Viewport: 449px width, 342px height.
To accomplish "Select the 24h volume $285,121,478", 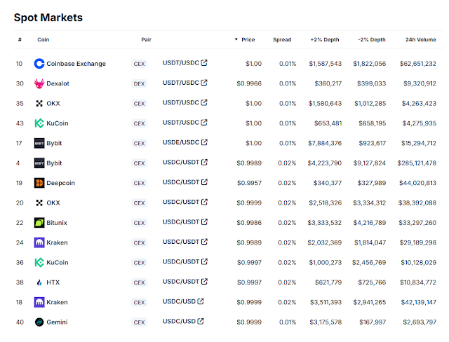I will [417, 163].
